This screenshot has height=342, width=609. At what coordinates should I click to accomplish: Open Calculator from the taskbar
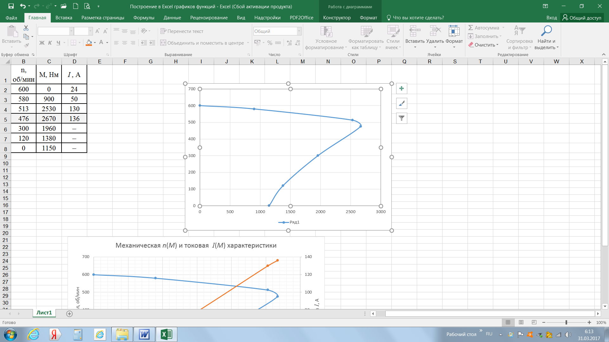[77, 334]
